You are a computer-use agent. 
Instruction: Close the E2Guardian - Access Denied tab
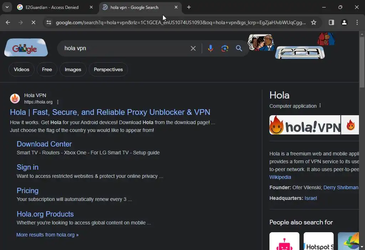[91, 7]
